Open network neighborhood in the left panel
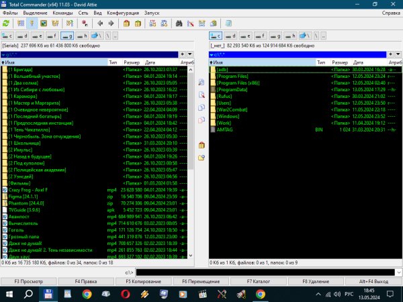Screen dimensions: 403x302 click(x=97, y=36)
